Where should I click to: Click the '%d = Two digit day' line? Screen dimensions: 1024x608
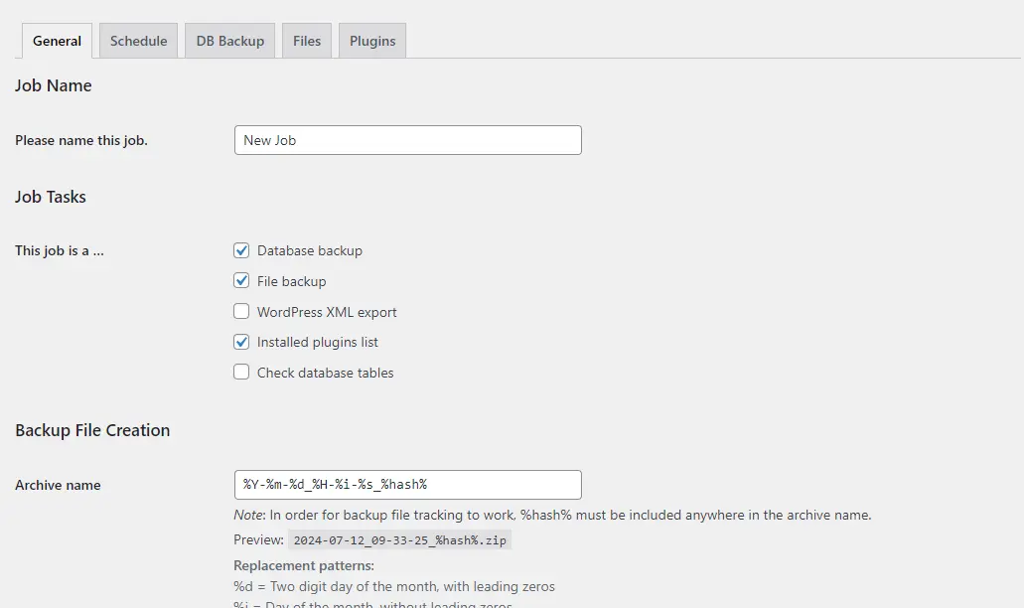(393, 586)
